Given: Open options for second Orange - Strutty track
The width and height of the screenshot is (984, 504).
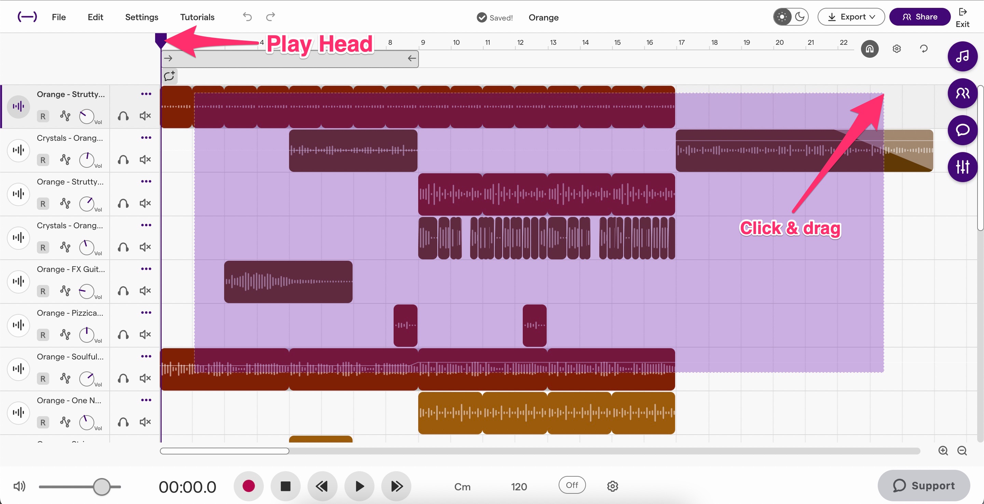Looking at the screenshot, I should (x=146, y=181).
